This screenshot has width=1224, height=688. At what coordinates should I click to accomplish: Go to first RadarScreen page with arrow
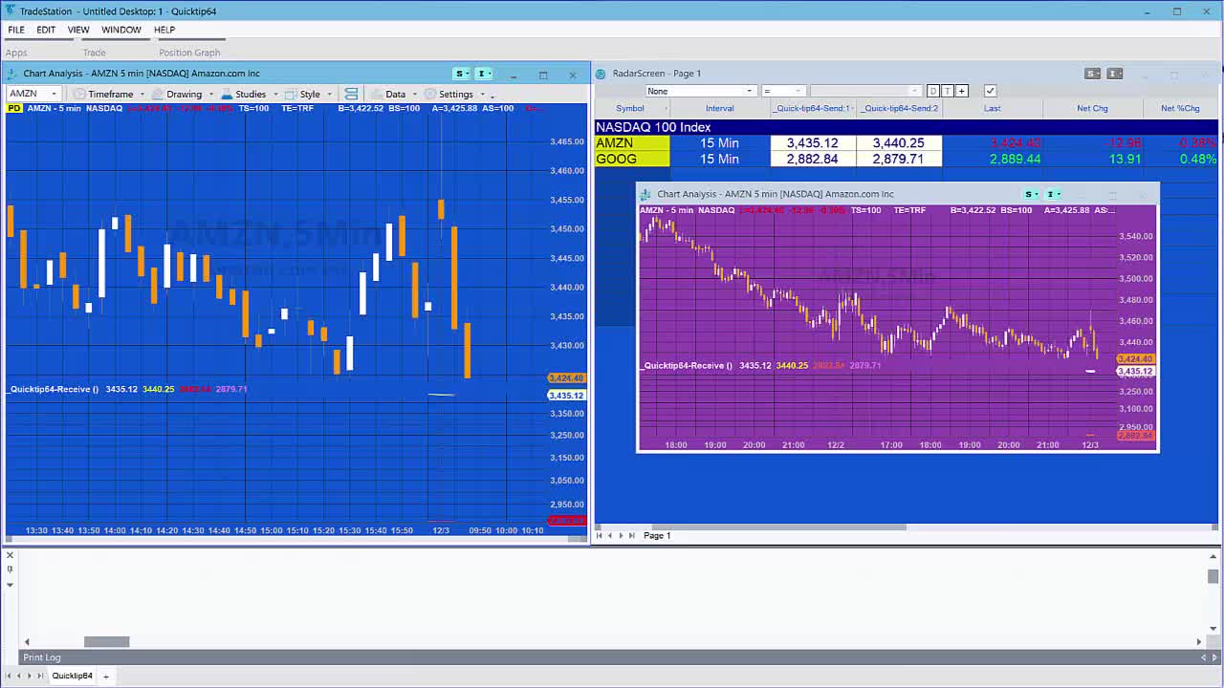tap(600, 535)
